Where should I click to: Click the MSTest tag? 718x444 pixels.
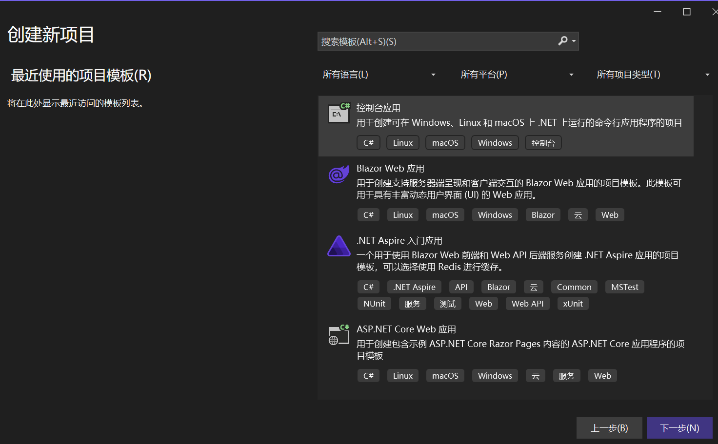(x=625, y=287)
